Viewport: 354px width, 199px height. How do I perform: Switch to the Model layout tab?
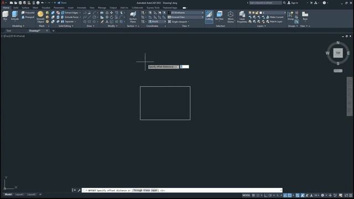pyautogui.click(x=8, y=194)
